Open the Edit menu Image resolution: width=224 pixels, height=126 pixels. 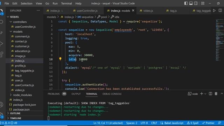tap(15, 3)
